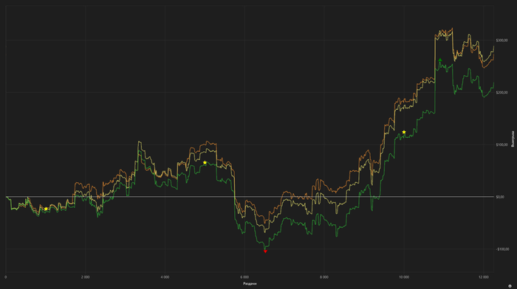Click the $100,00 y-axis label
Image resolution: width=517 pixels, height=289 pixels.
[501, 144]
